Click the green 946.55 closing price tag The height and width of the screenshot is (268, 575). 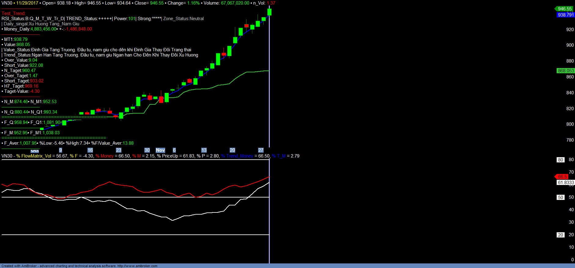point(565,9)
